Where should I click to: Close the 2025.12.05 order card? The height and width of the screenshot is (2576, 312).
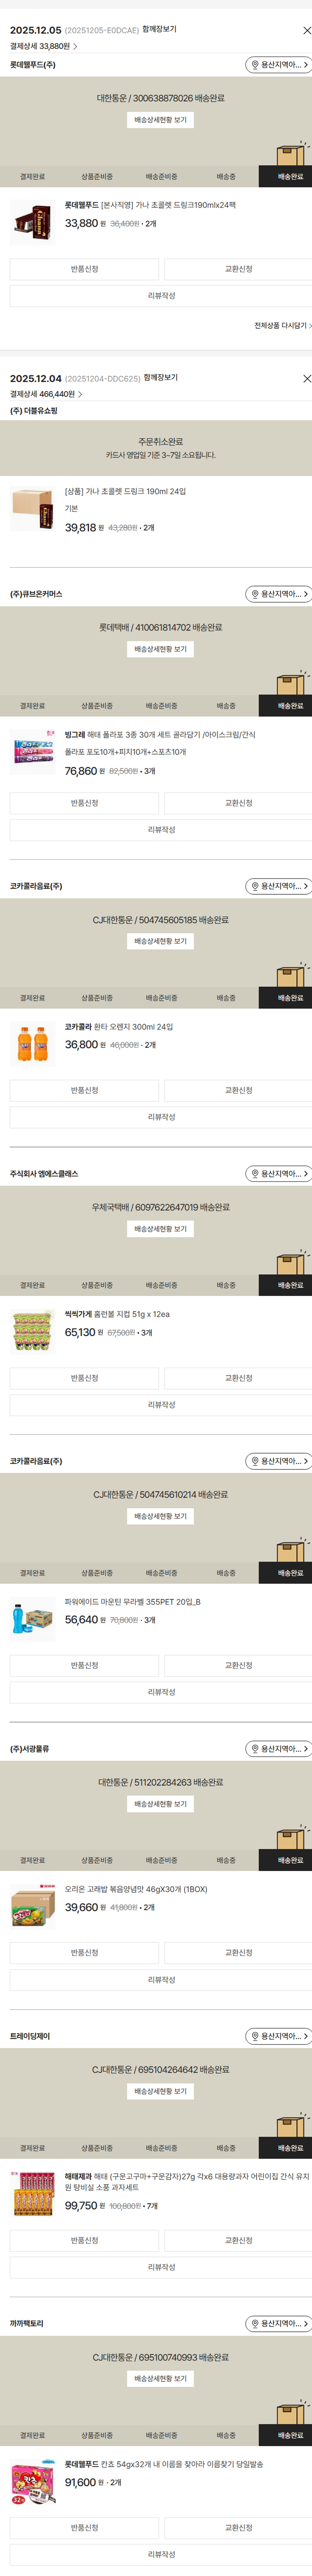pos(306,31)
